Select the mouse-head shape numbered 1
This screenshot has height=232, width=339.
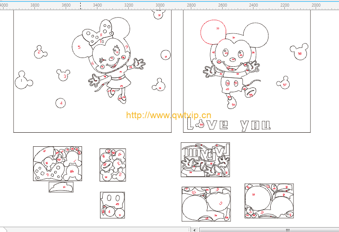pos(23,80)
